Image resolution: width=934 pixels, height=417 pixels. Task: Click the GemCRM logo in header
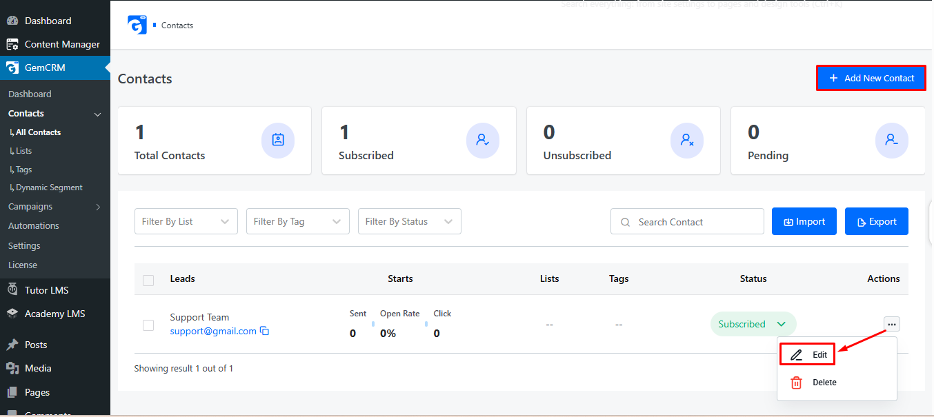click(137, 25)
